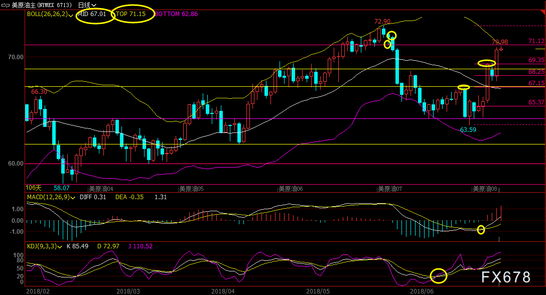Click the 2018/04 date axis label
546x295 pixels.
(223, 291)
